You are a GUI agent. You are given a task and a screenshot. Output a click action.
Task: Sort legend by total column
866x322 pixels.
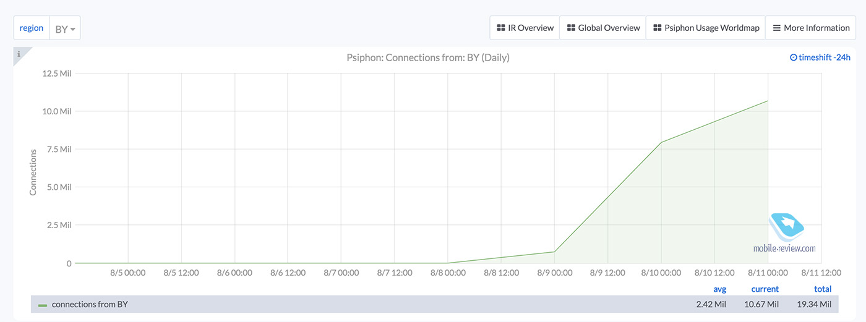823,289
